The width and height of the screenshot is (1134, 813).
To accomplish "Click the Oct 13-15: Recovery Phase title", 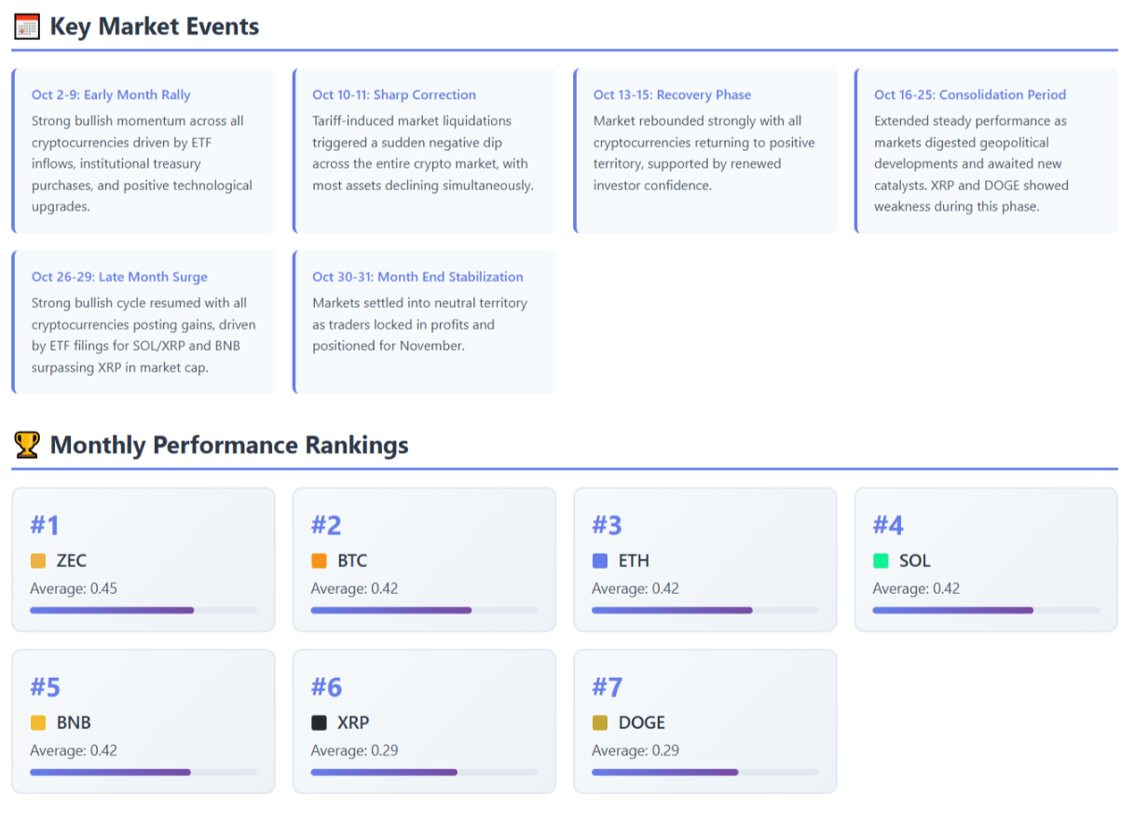I will (x=672, y=95).
